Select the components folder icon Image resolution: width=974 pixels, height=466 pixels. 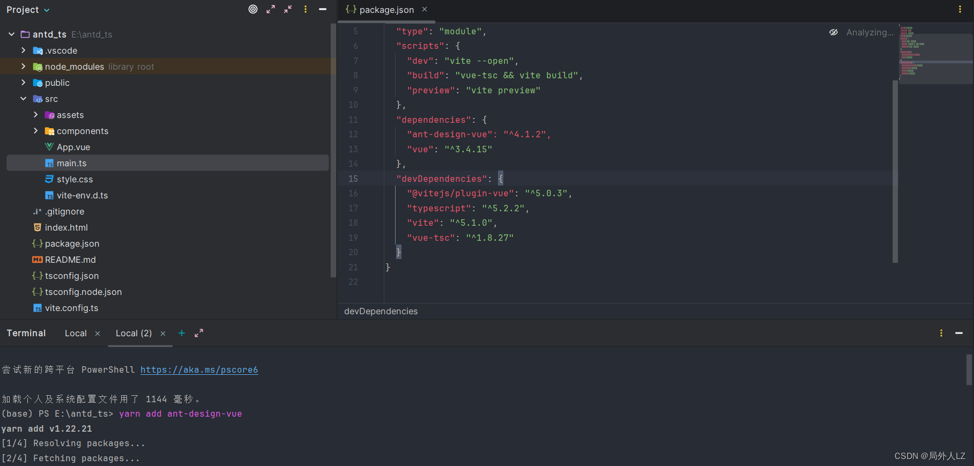(49, 131)
